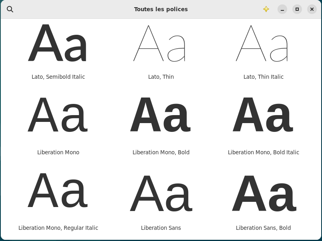Click the yellow star icon in header
The image size is (322, 241).
click(x=266, y=9)
